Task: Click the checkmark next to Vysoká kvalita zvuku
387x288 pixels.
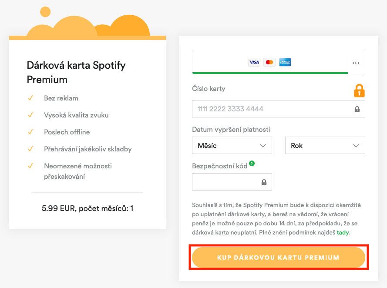Action: (30, 115)
